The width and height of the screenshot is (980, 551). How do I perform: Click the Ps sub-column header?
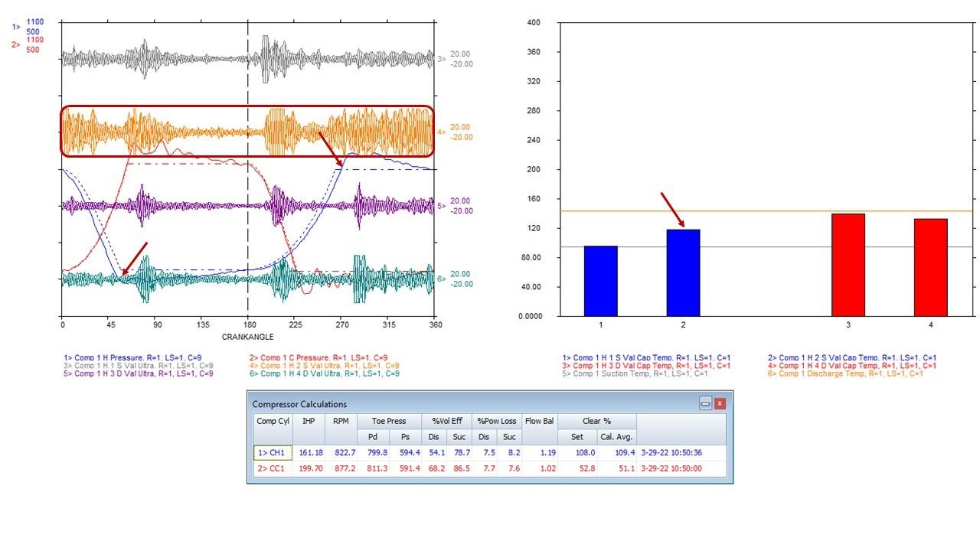(406, 437)
